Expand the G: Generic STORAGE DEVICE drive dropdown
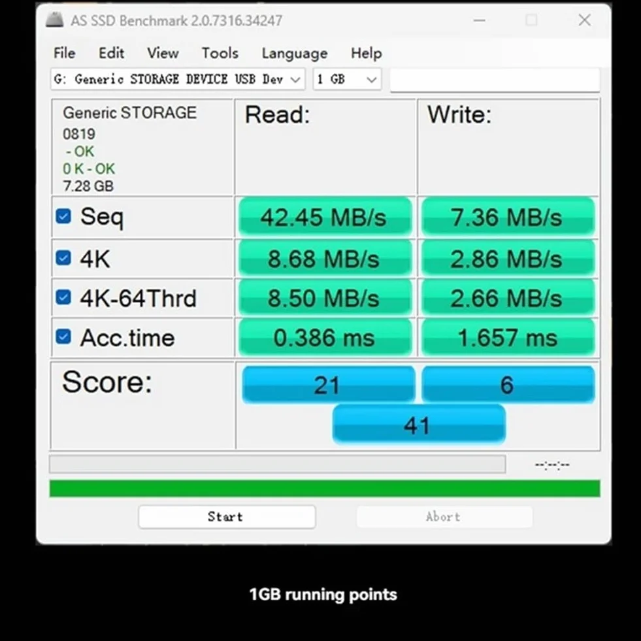 (178, 79)
